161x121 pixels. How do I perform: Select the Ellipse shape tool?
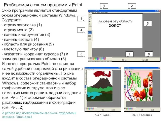[x=89, y=27]
